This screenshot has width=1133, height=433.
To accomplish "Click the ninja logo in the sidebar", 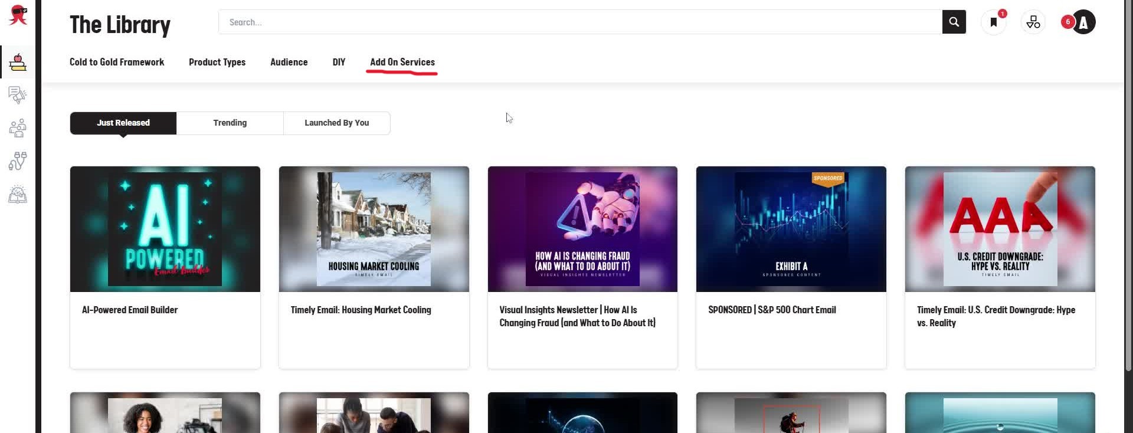I will point(18,15).
